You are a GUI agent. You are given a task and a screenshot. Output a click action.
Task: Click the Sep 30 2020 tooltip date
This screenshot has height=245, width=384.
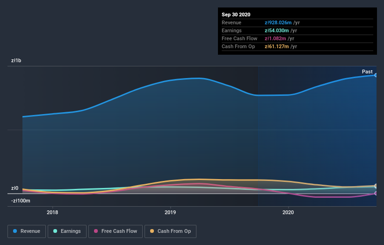[x=236, y=14]
